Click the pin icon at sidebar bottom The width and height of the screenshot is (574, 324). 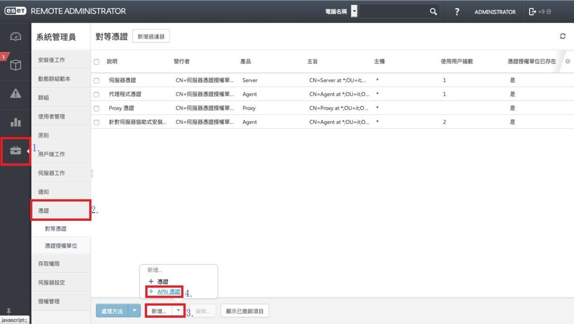(x=8, y=312)
